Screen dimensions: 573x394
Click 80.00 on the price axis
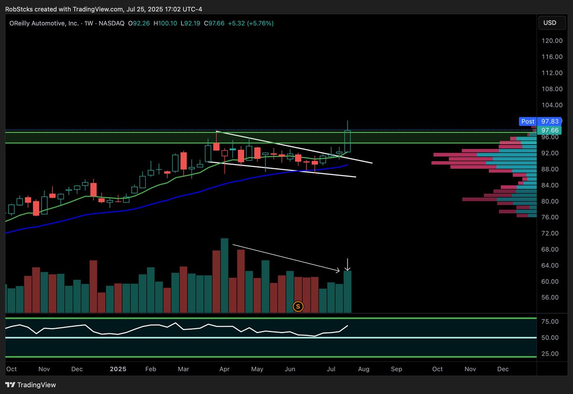pyautogui.click(x=550, y=201)
